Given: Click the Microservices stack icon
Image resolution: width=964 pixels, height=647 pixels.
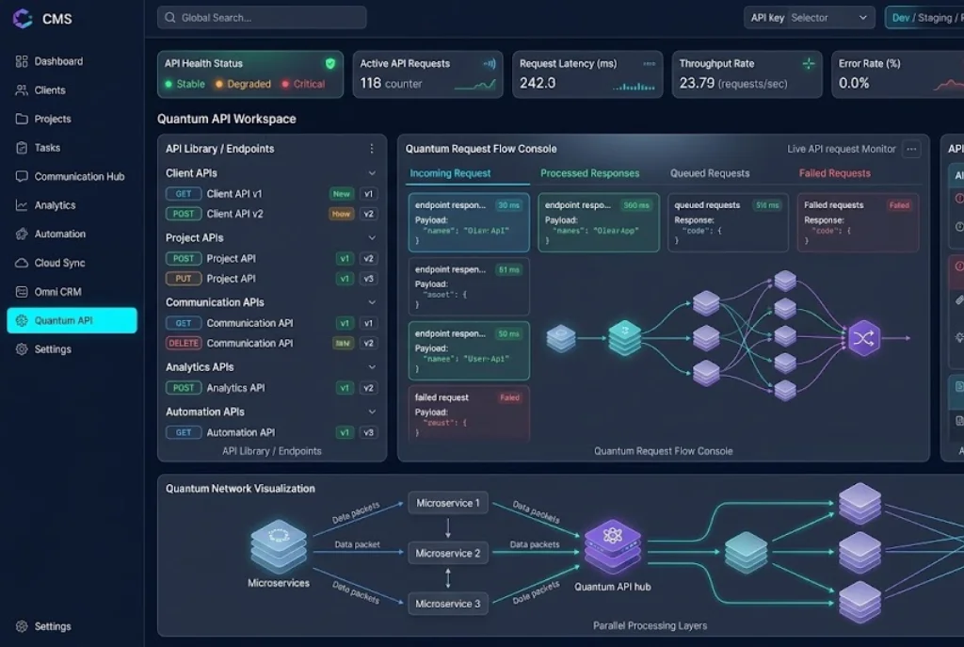Looking at the screenshot, I should (x=279, y=547).
